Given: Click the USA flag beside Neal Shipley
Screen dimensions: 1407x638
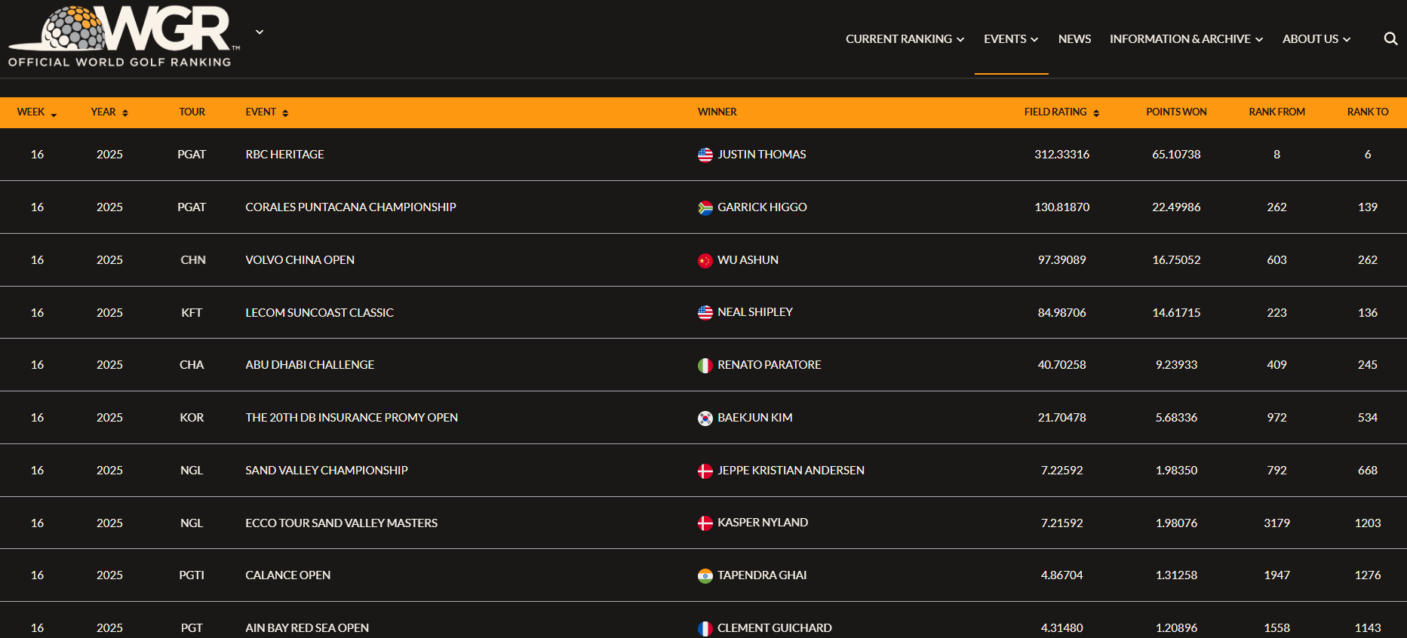Looking at the screenshot, I should [x=705, y=312].
